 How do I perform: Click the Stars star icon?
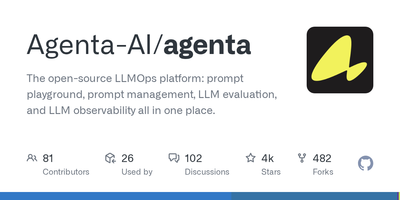[251, 158]
